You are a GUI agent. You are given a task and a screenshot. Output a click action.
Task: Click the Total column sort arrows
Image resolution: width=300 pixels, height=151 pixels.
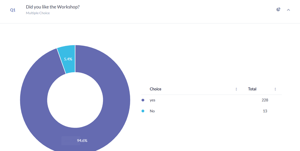coord(275,89)
